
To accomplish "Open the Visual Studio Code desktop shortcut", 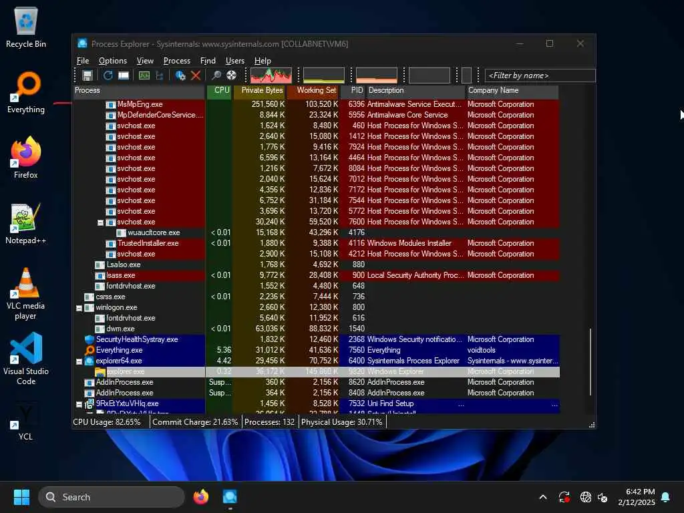I will pos(26,359).
